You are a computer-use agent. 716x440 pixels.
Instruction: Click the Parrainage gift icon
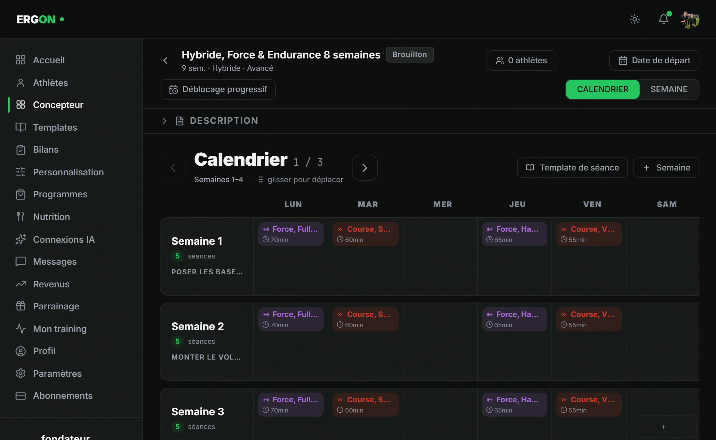(x=21, y=306)
